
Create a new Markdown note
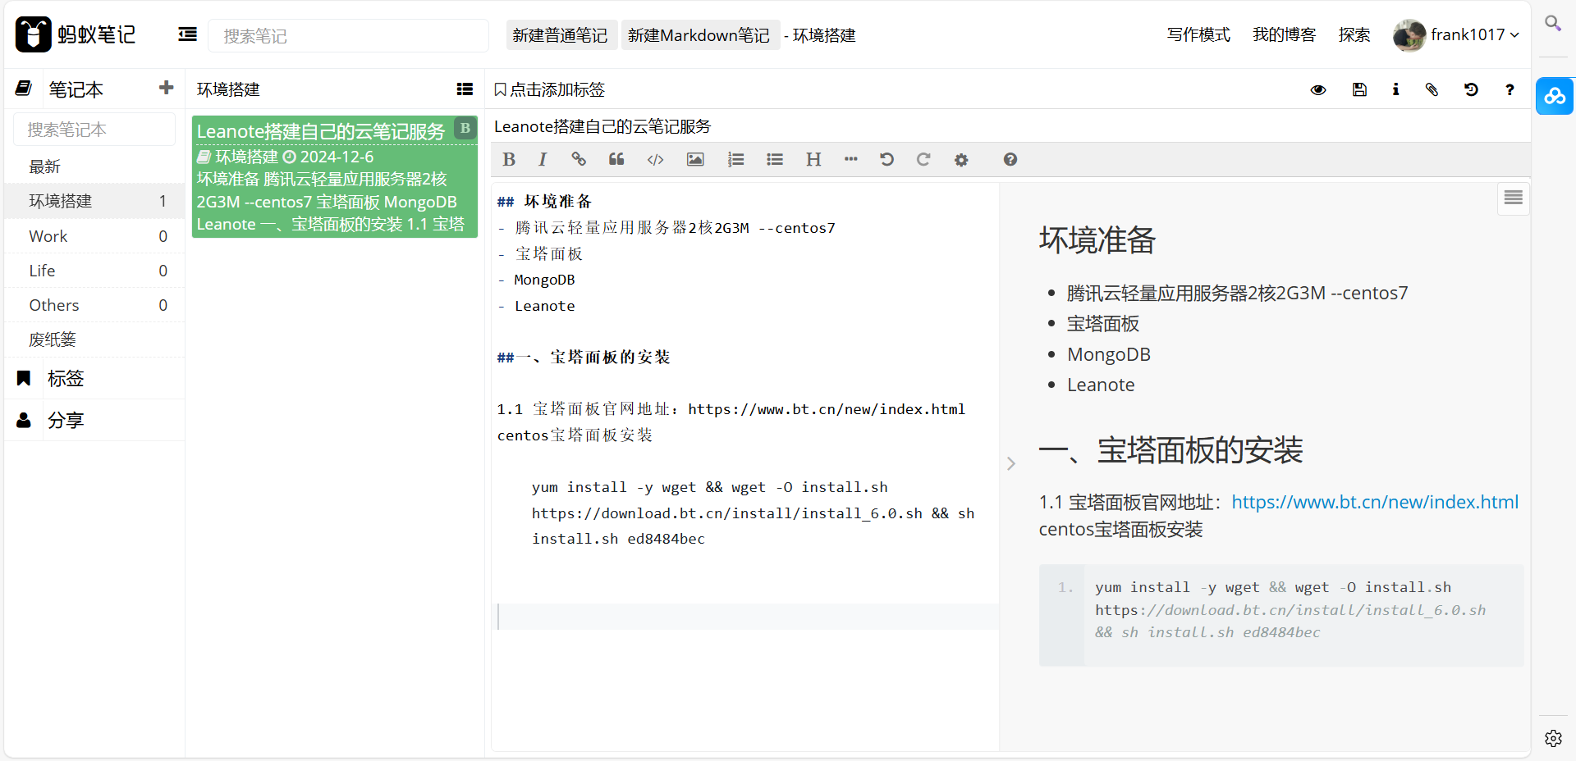pos(699,34)
